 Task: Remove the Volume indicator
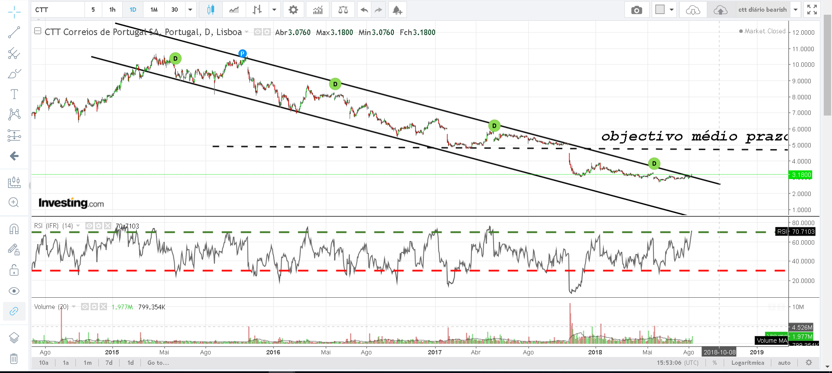(103, 306)
